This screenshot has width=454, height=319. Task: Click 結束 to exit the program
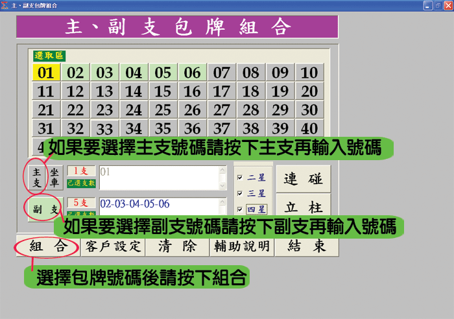point(305,246)
